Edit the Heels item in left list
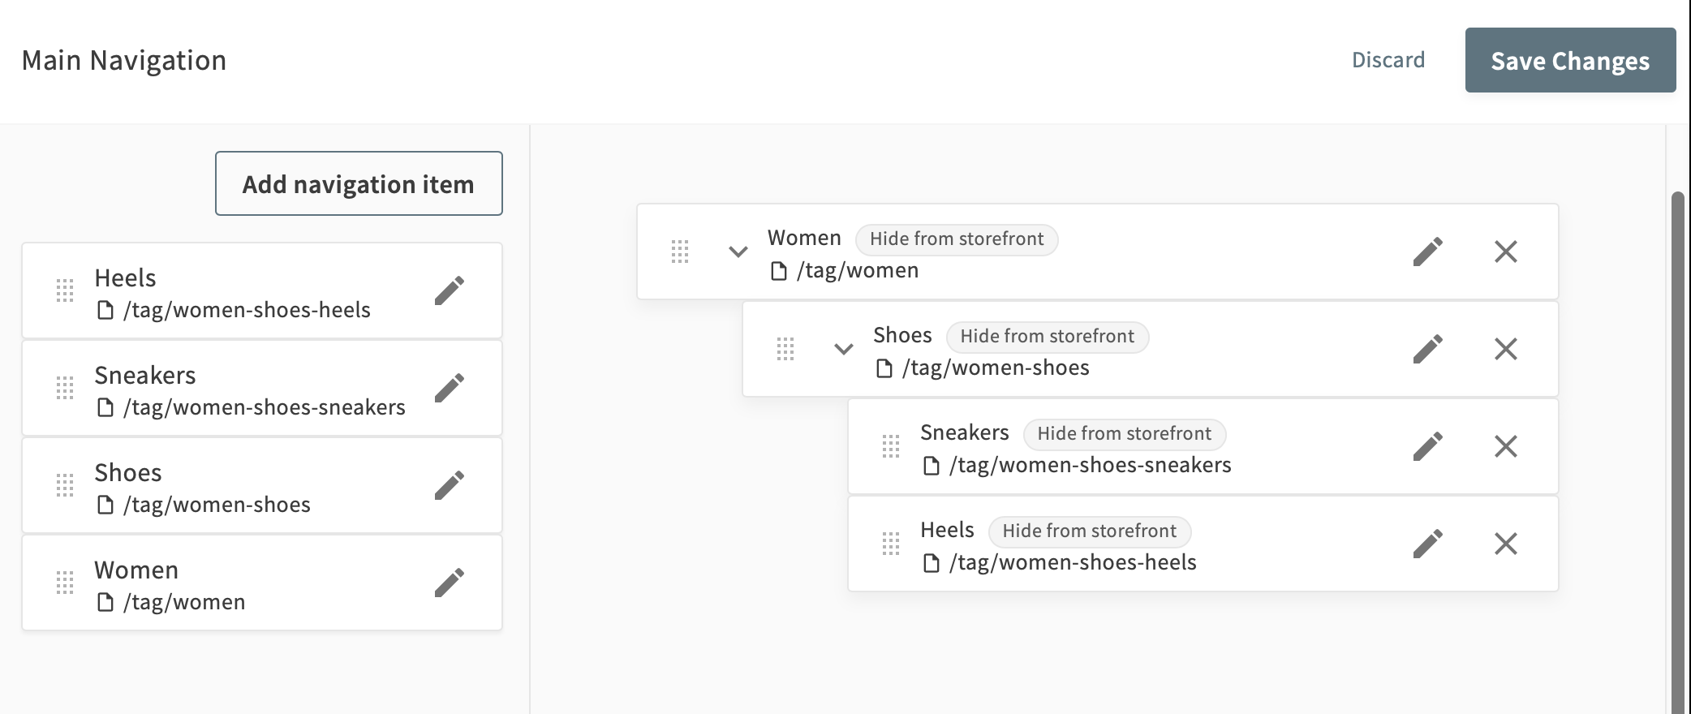The height and width of the screenshot is (714, 1691). pyautogui.click(x=449, y=290)
